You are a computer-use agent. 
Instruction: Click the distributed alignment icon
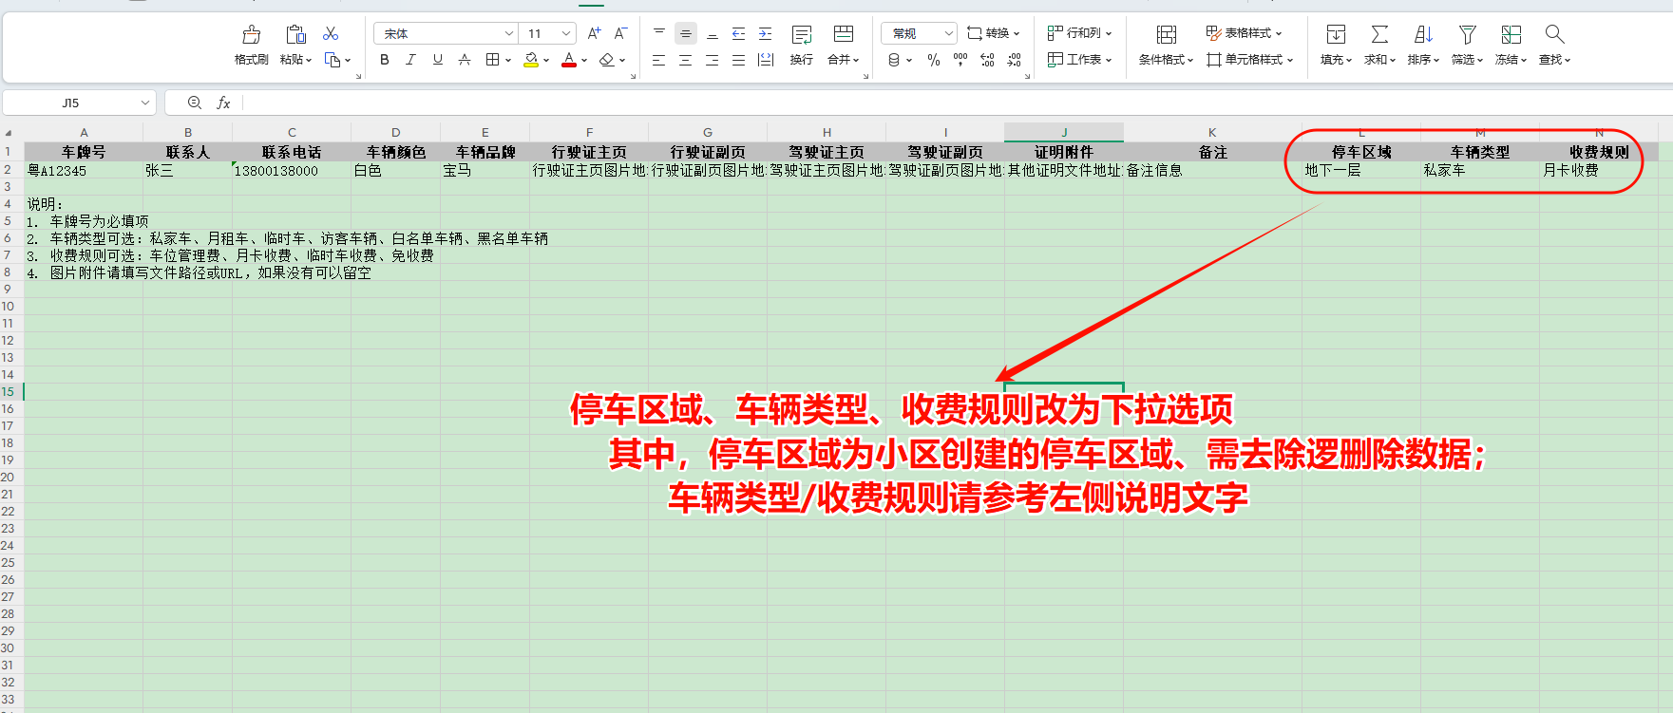coord(766,60)
